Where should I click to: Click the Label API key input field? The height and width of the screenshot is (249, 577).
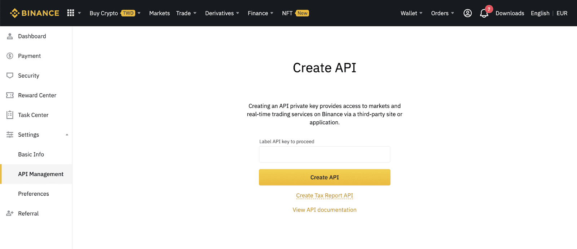[x=325, y=154]
